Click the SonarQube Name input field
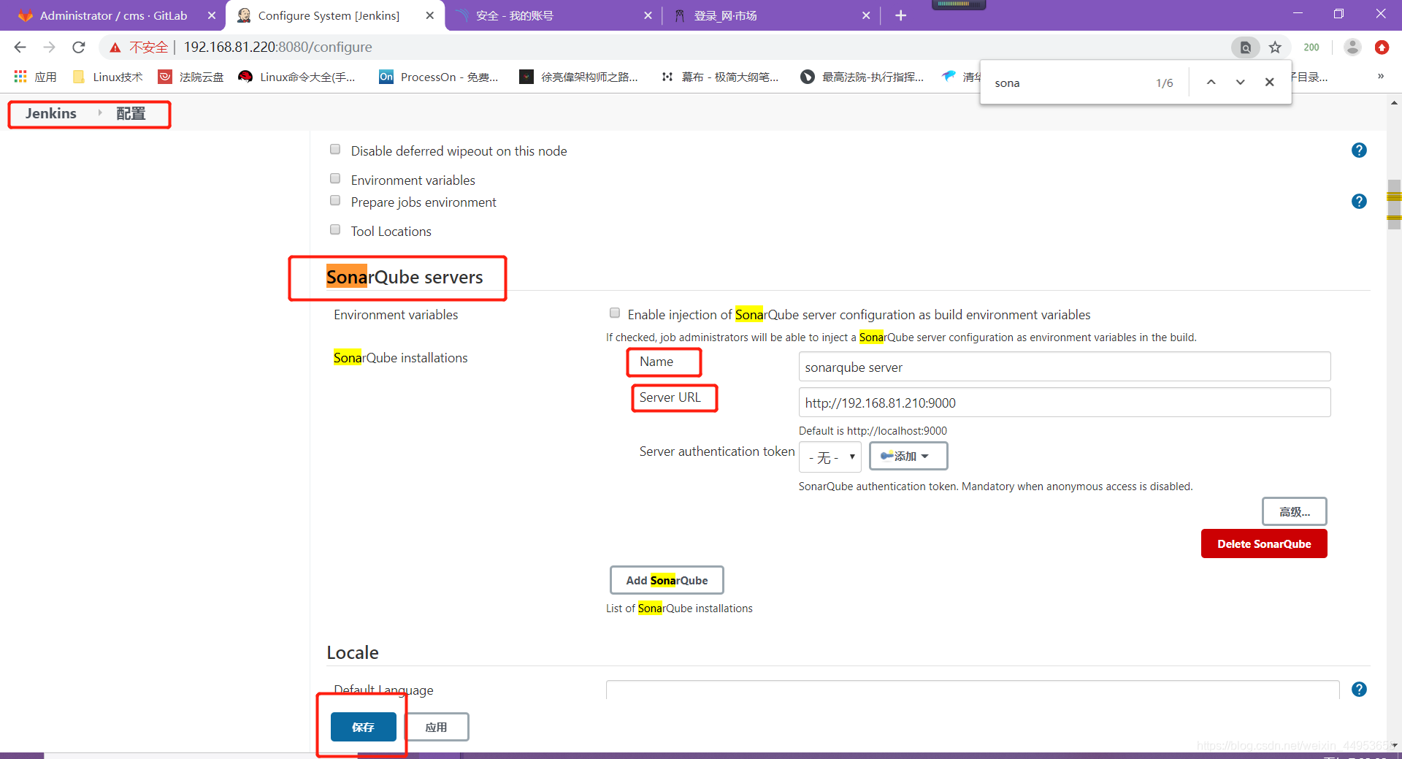 point(1065,367)
